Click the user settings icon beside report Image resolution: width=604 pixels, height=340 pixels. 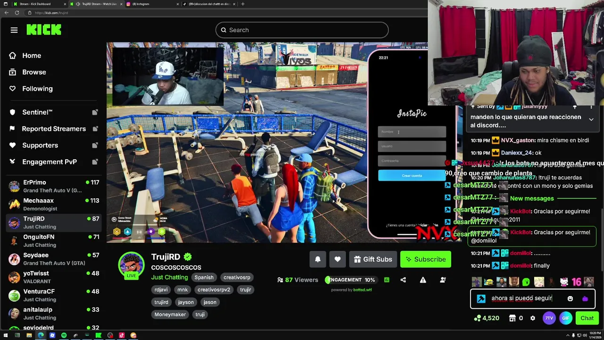[x=443, y=280]
